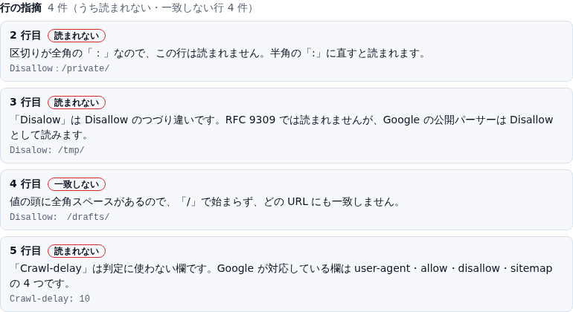Click the Disalow misspelling explanation text
573x312 pixels.
(x=281, y=127)
